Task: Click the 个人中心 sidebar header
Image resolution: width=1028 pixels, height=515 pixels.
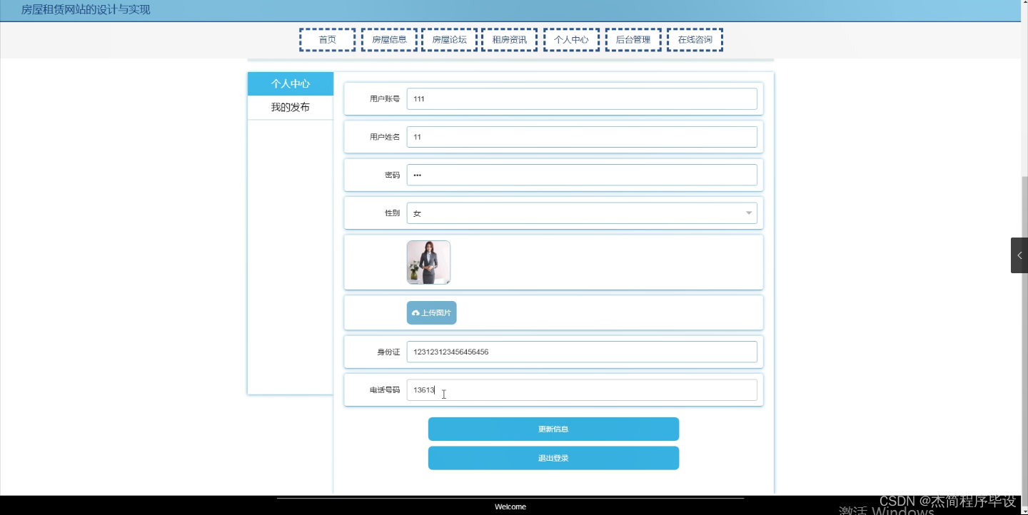Action: (x=291, y=83)
